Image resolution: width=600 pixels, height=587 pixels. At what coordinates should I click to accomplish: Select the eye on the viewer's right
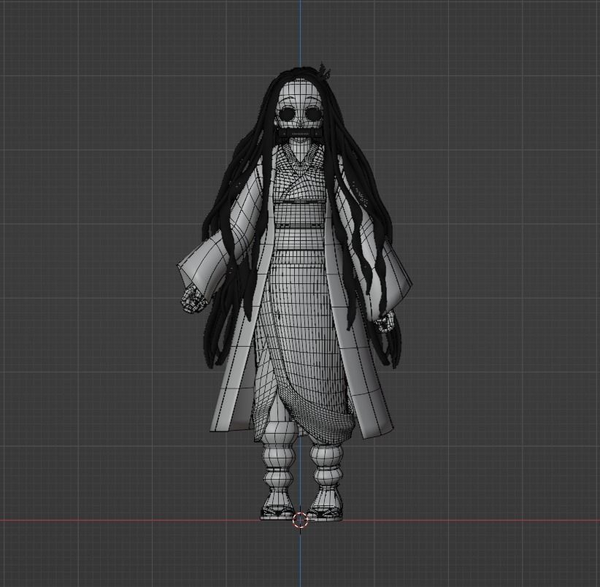[x=313, y=114]
